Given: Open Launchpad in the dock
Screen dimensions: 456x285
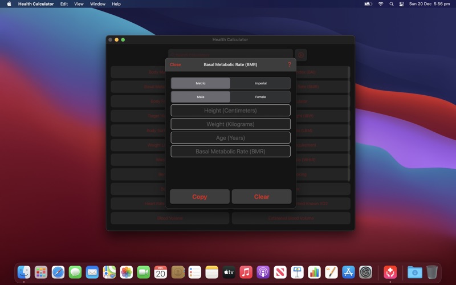Looking at the screenshot, I should 41,272.
